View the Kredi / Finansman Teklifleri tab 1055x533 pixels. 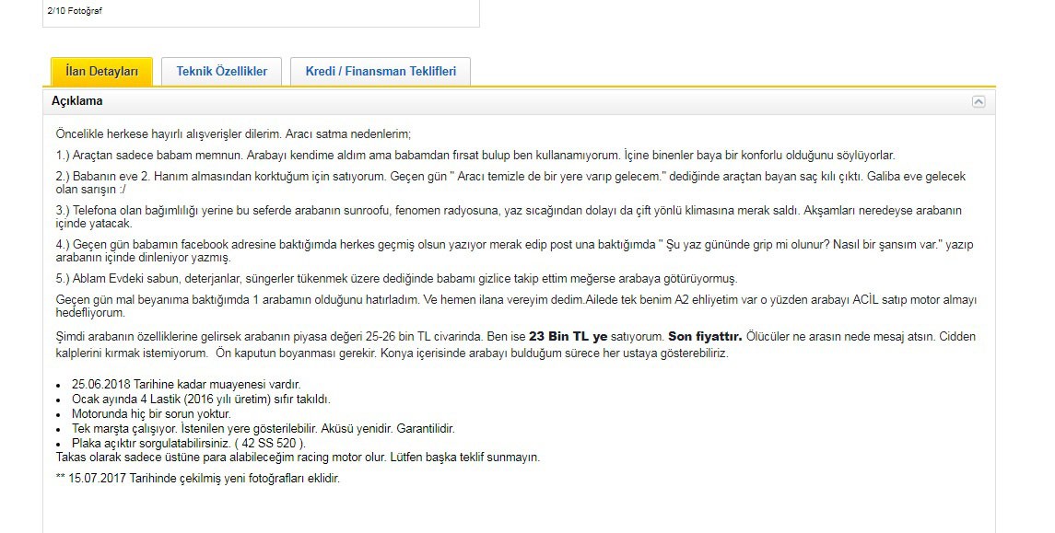point(380,71)
